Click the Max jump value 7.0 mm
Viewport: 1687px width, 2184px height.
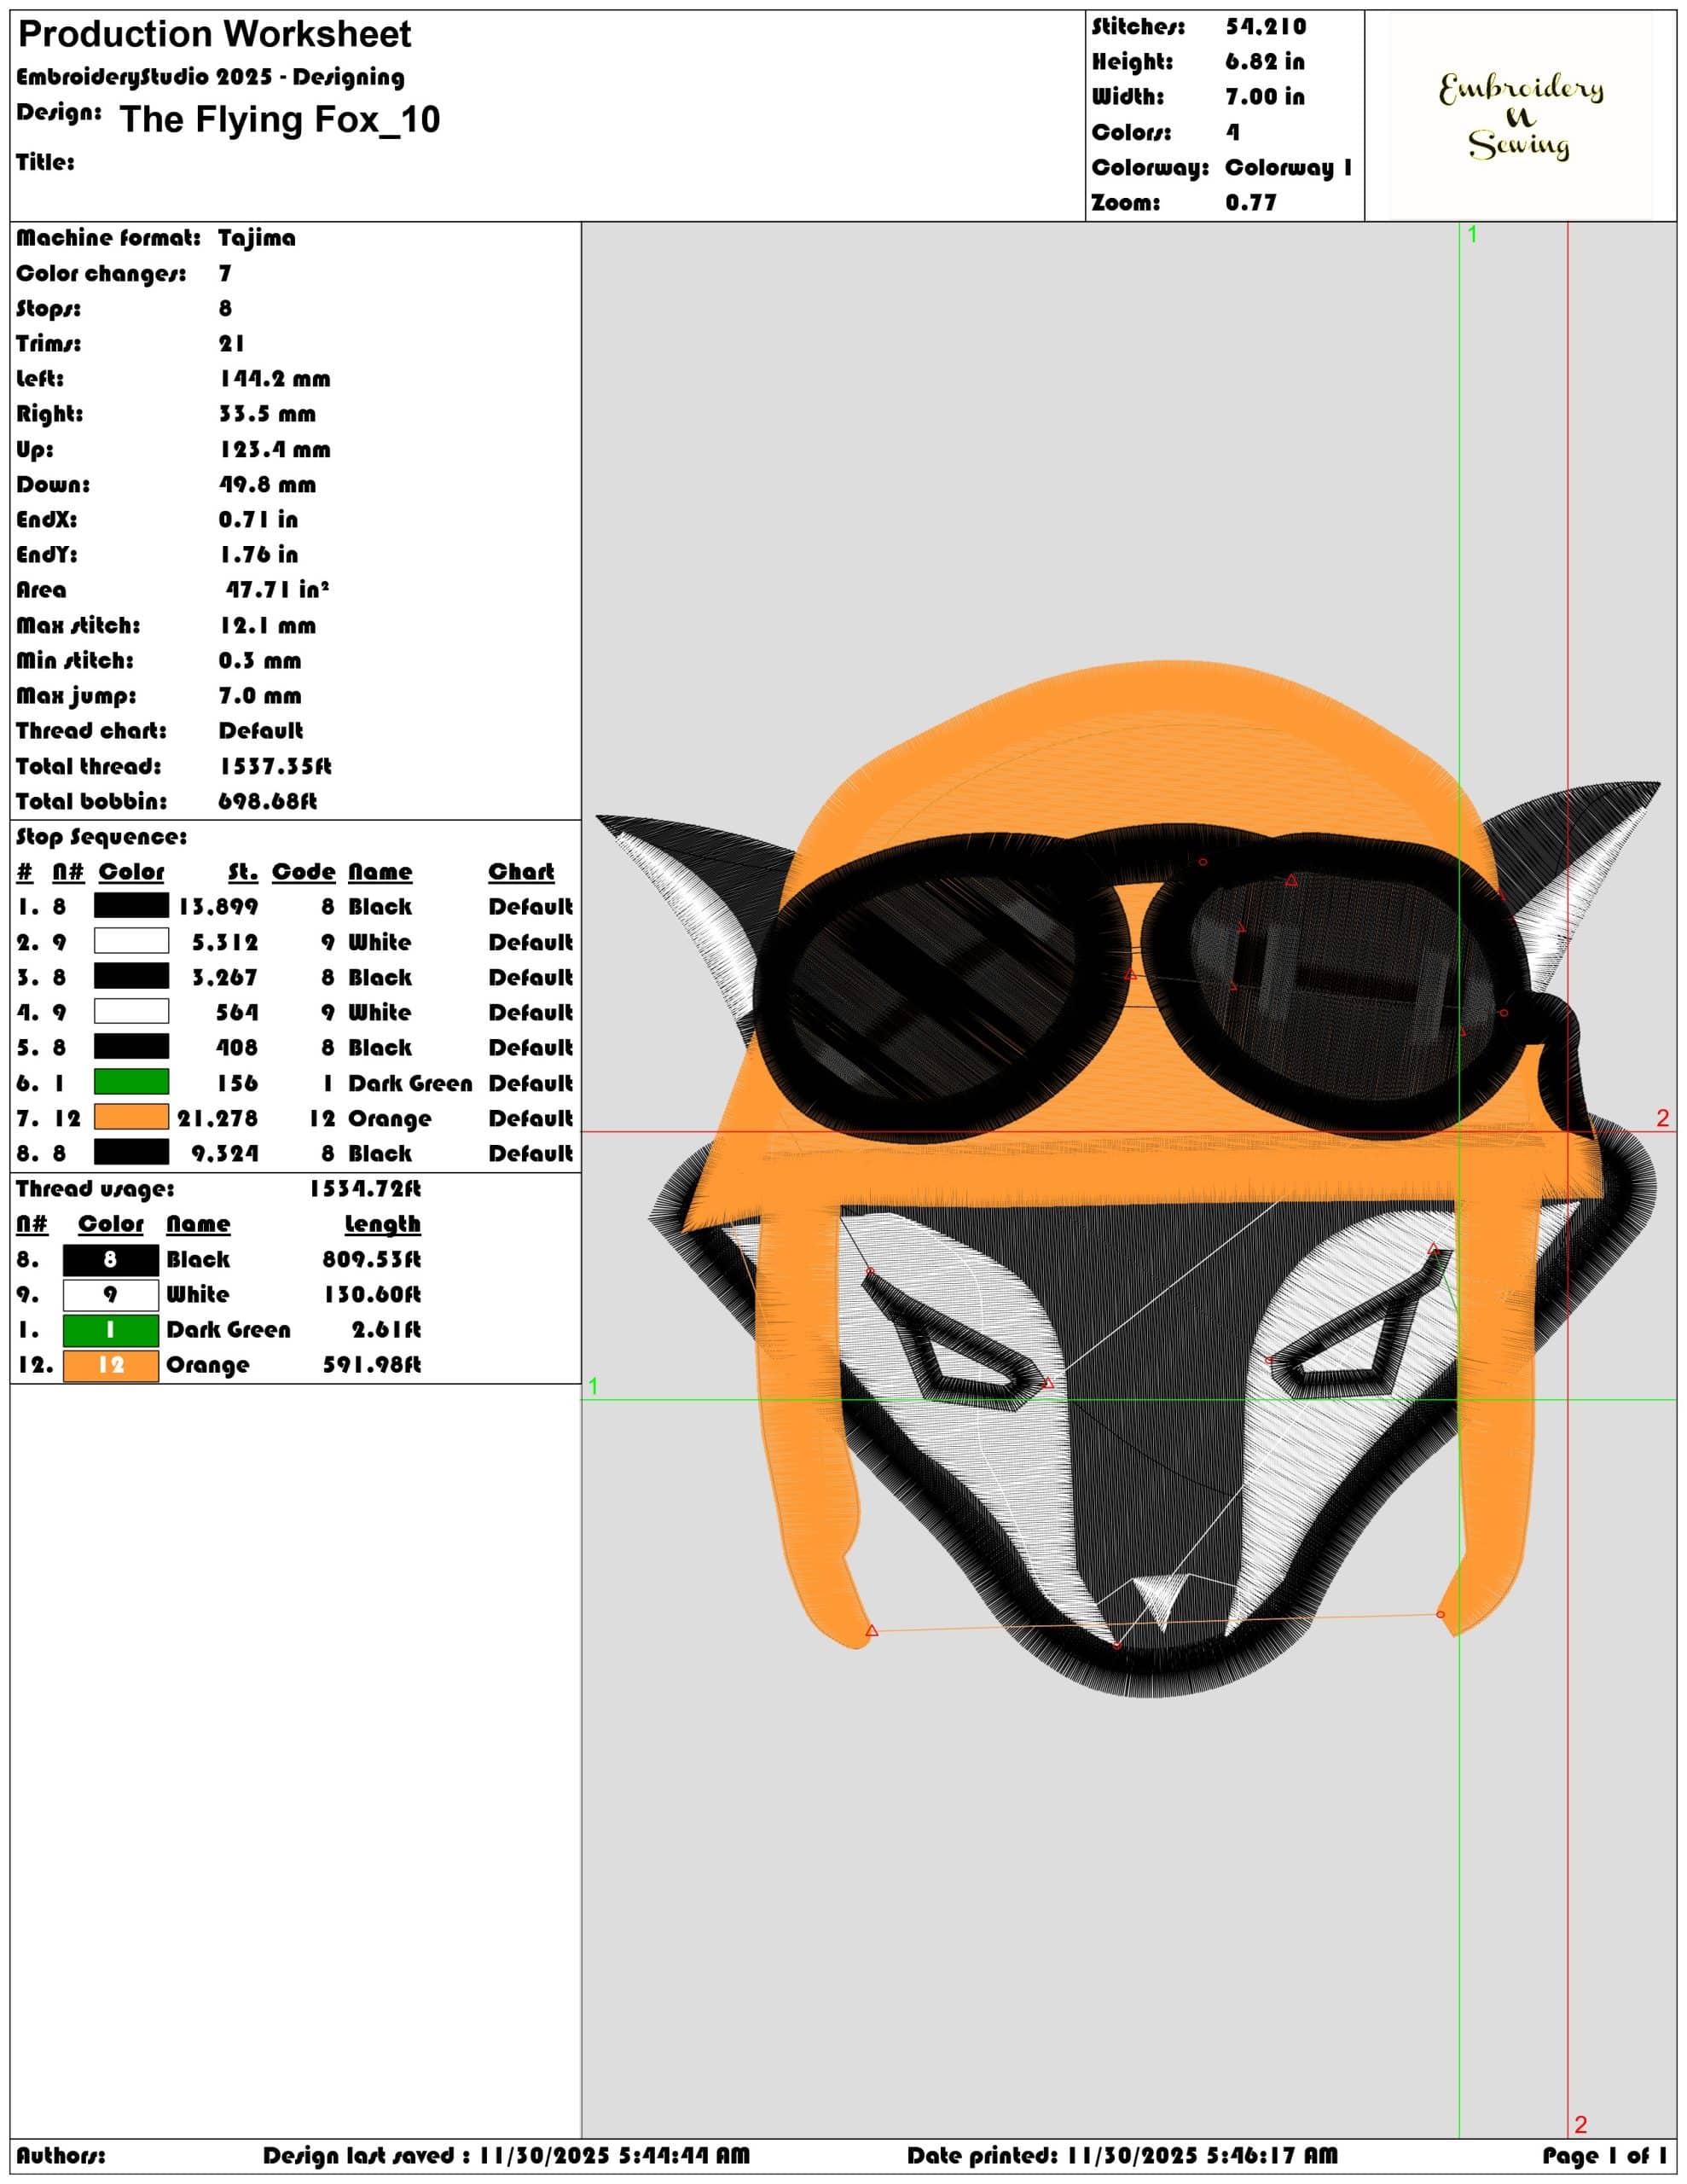coord(260,696)
